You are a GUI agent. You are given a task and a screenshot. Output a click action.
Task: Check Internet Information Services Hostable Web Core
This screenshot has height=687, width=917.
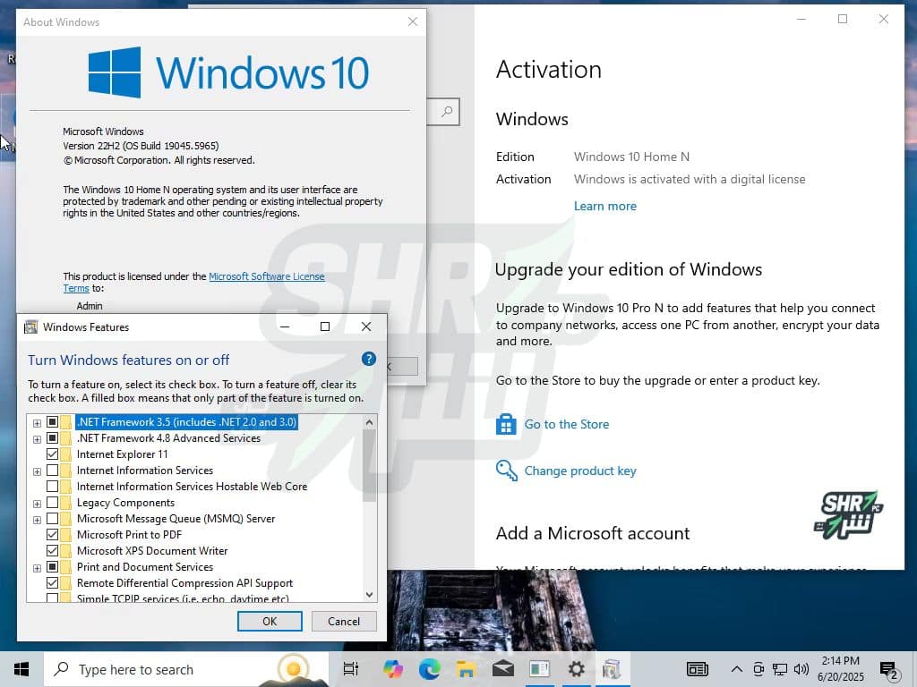click(x=52, y=486)
